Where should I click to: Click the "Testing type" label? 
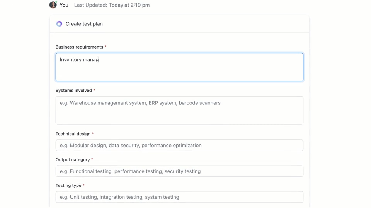point(68,186)
